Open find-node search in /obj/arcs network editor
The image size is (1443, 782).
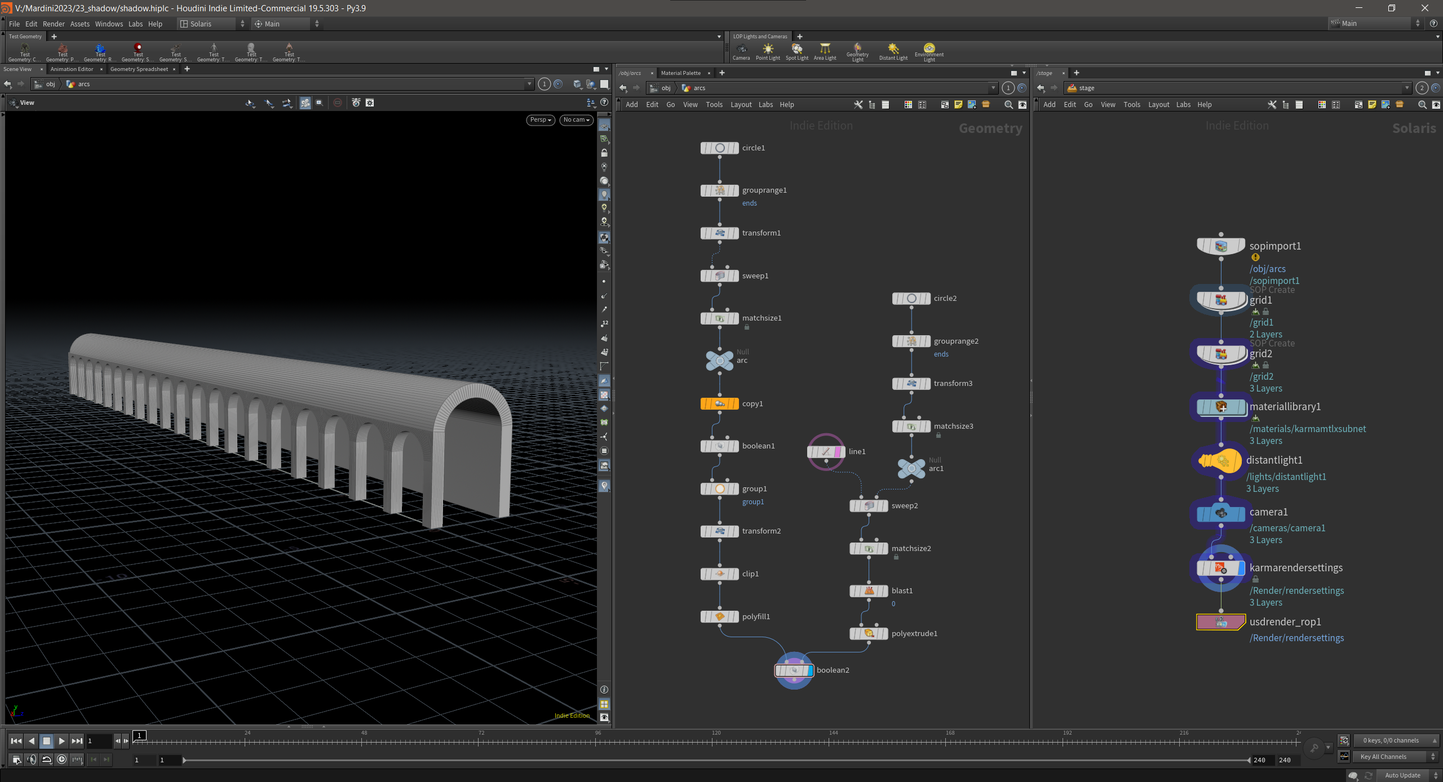pos(1008,105)
